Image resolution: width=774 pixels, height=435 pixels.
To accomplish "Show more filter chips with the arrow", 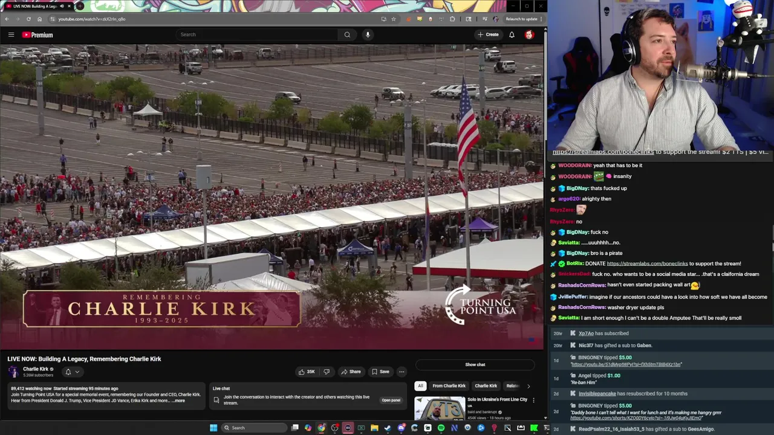I will pos(528,385).
